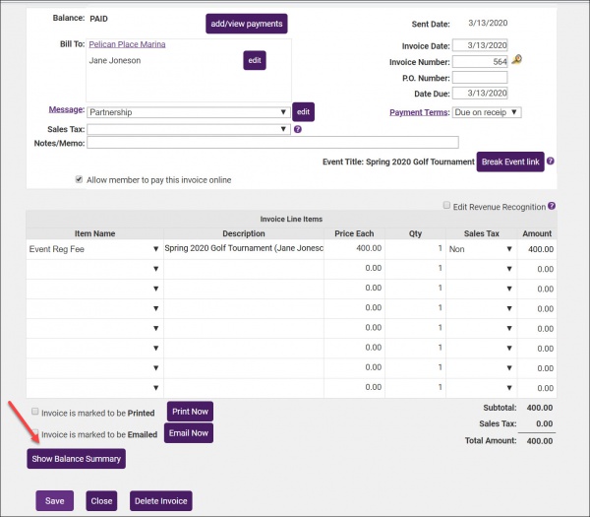Expand the Payment Terms dropdown
This screenshot has width=590, height=517.
click(x=487, y=112)
